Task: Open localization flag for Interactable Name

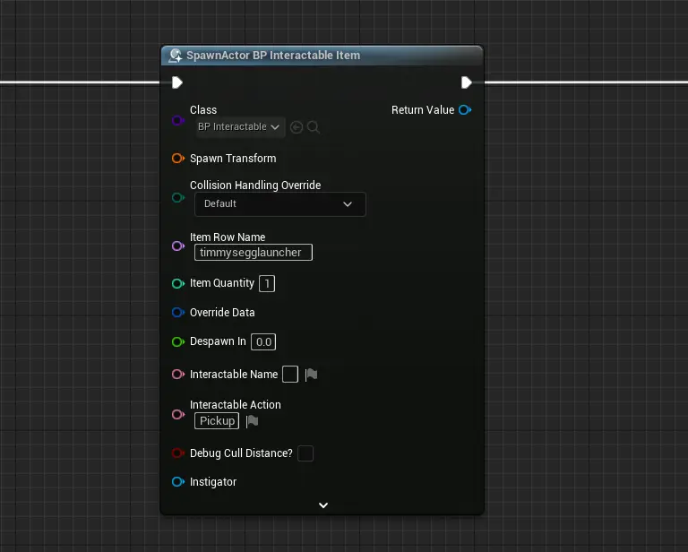Action: click(311, 375)
